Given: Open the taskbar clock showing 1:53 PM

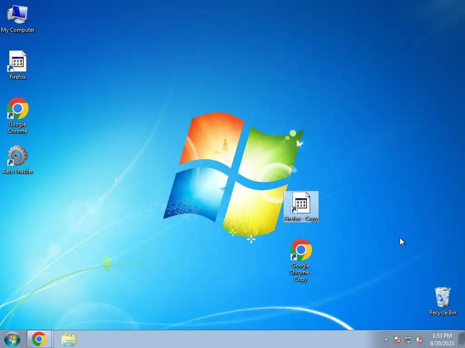Looking at the screenshot, I should coord(442,339).
